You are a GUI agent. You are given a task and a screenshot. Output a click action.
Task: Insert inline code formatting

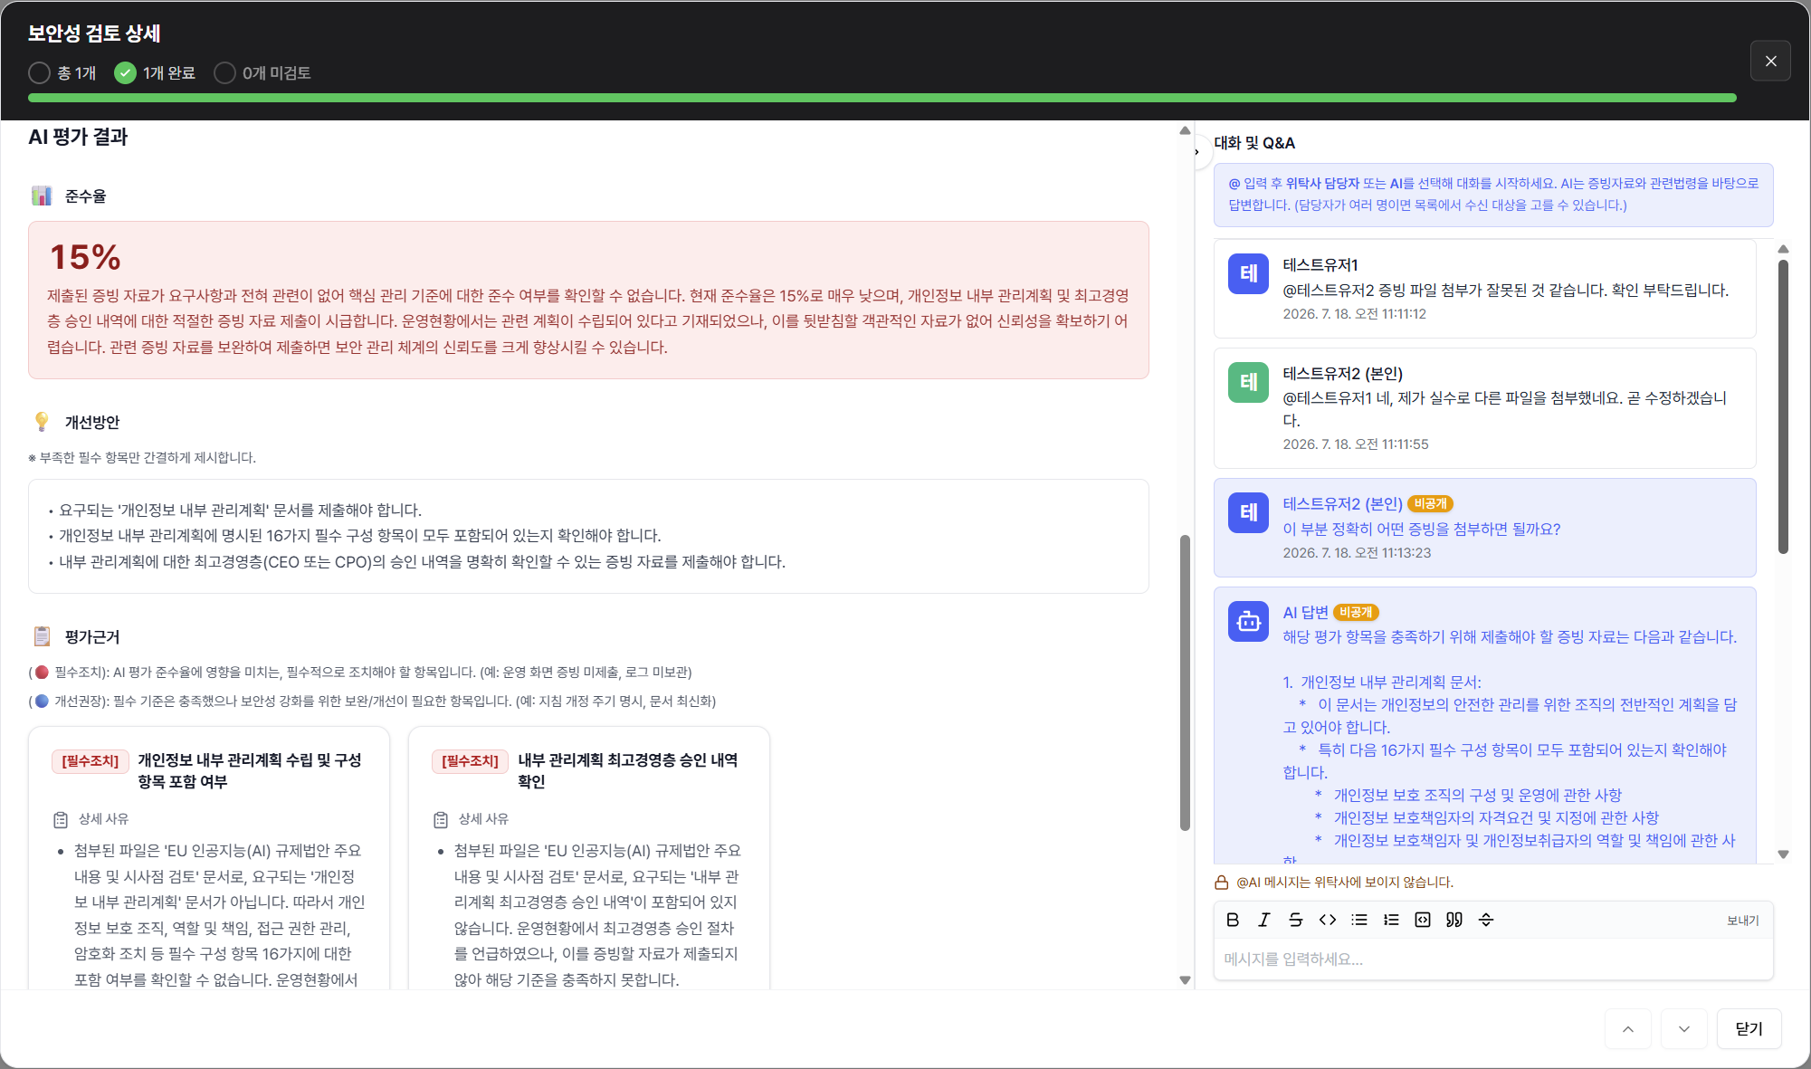tap(1328, 920)
